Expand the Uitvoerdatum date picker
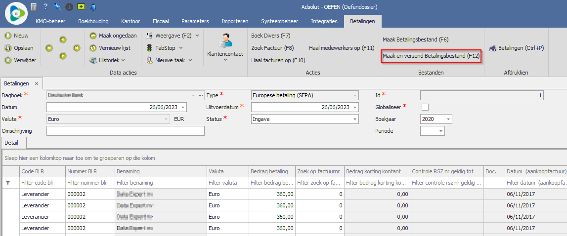The height and width of the screenshot is (236, 567). click(x=355, y=107)
